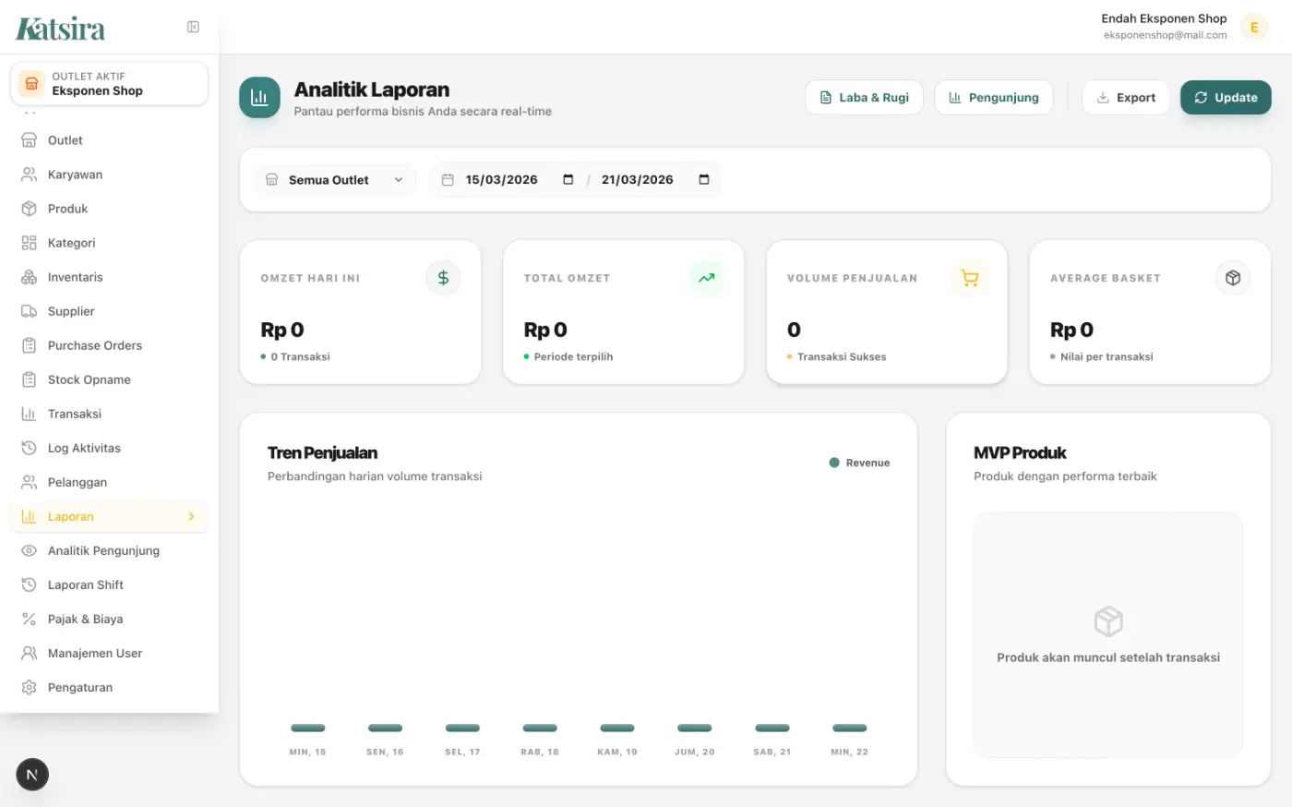Open the Outlet Aktif Eksponen Shop selector

coord(109,84)
